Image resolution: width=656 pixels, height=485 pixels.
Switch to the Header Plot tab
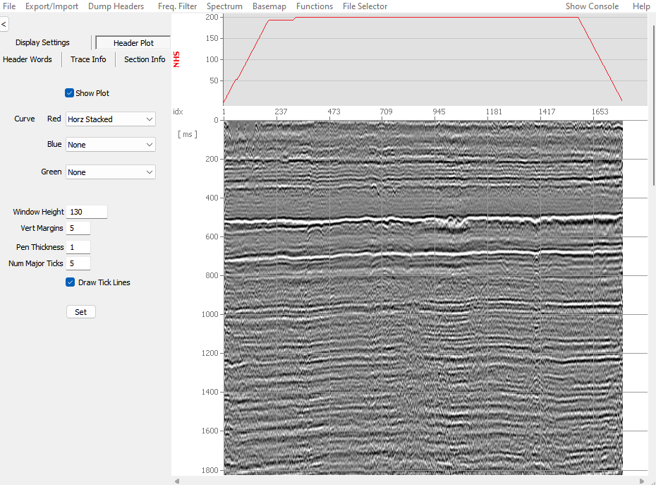(133, 43)
